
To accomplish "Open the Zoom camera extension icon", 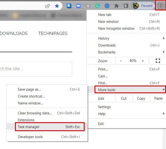I will coord(78,6).
